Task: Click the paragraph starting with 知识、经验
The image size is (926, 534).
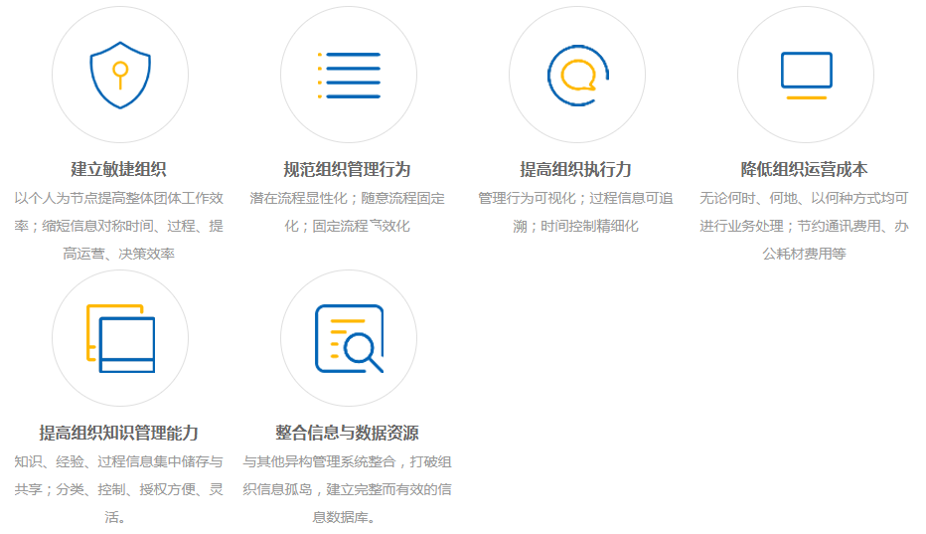Action: (119, 489)
